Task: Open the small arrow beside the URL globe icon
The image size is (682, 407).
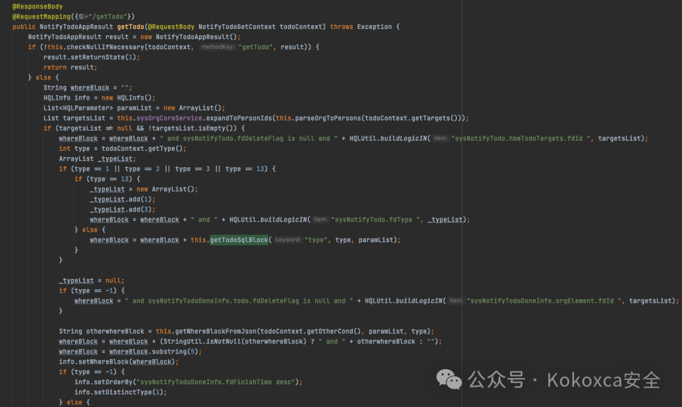Action: (87, 16)
